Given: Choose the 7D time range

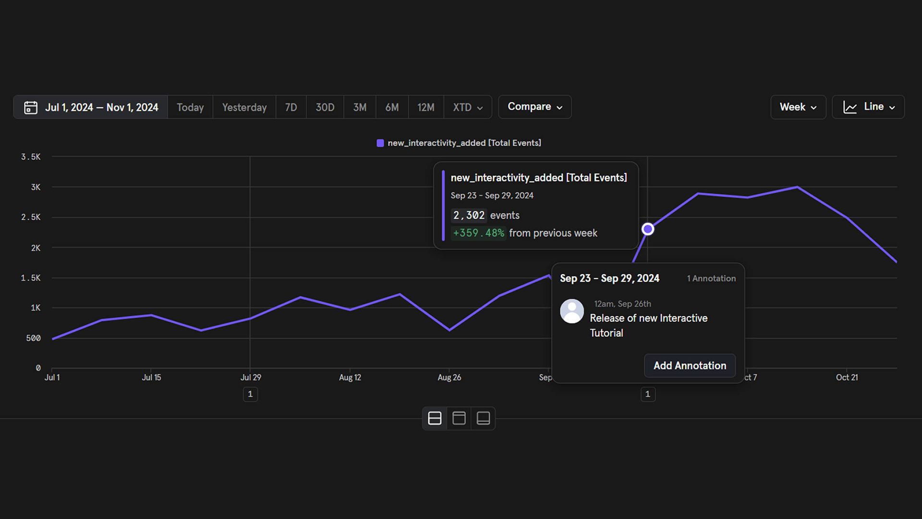Looking at the screenshot, I should pos(291,107).
